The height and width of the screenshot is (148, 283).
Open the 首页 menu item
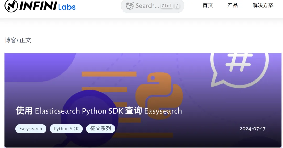point(208,5)
